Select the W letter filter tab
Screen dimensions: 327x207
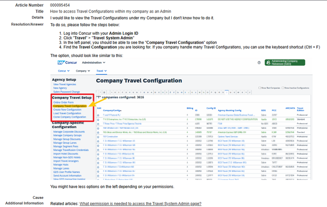pos(238,92)
